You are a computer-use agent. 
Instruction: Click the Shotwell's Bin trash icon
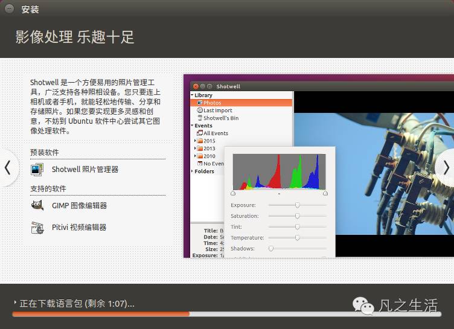click(199, 118)
